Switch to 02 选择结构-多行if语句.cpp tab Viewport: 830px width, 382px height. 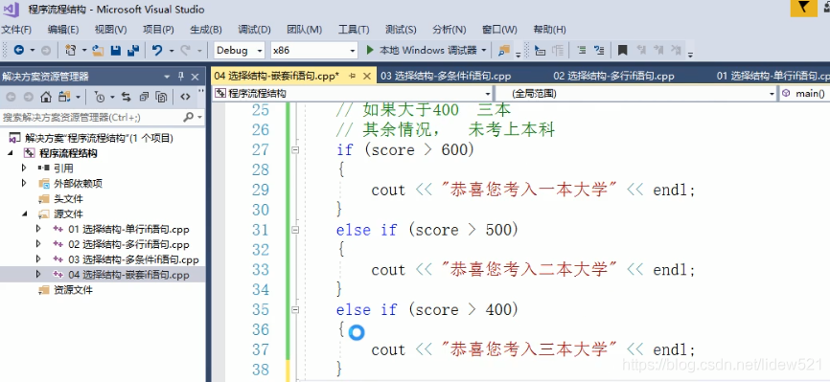point(614,77)
